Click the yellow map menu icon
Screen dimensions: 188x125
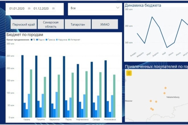pos(129,73)
